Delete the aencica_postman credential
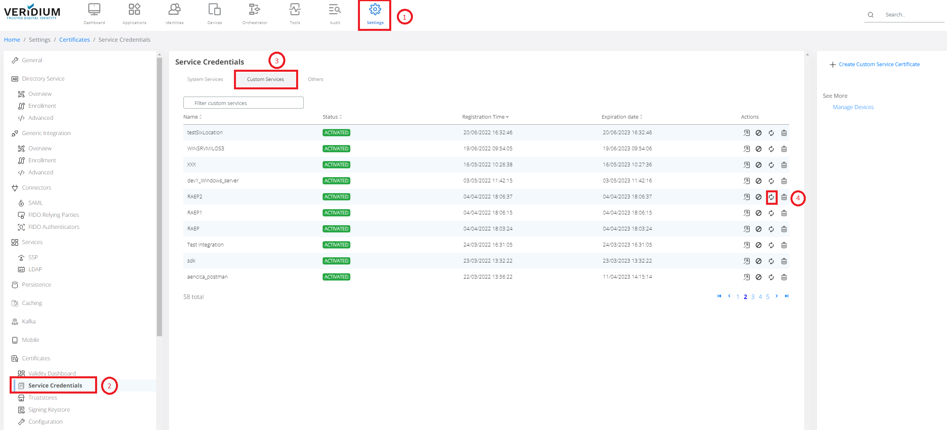The width and height of the screenshot is (947, 430). click(784, 277)
